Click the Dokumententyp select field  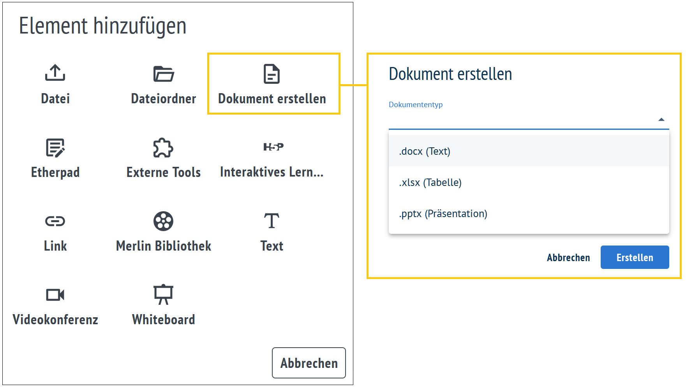point(522,120)
